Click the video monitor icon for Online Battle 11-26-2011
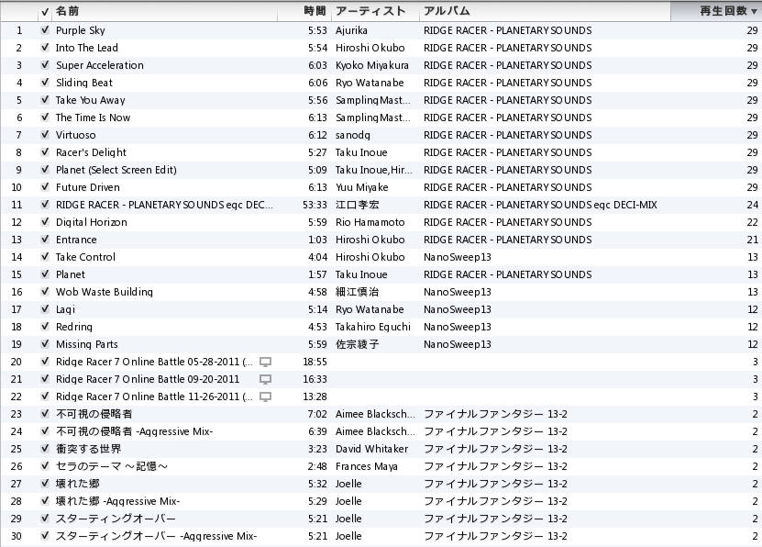 click(x=265, y=396)
